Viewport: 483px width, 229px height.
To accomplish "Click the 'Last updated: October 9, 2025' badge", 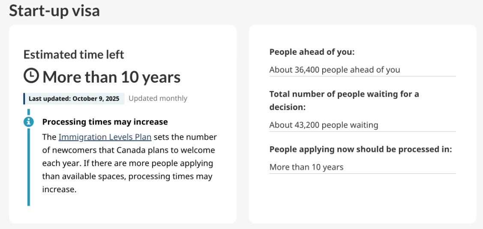I will [x=74, y=98].
